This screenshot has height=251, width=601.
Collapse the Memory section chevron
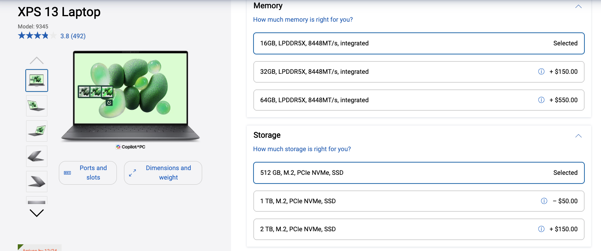click(578, 6)
